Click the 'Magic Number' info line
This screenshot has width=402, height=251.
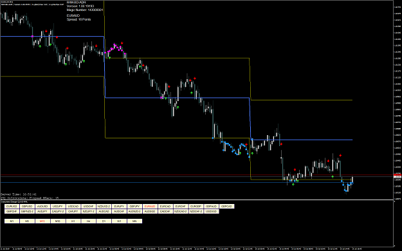(85, 10)
